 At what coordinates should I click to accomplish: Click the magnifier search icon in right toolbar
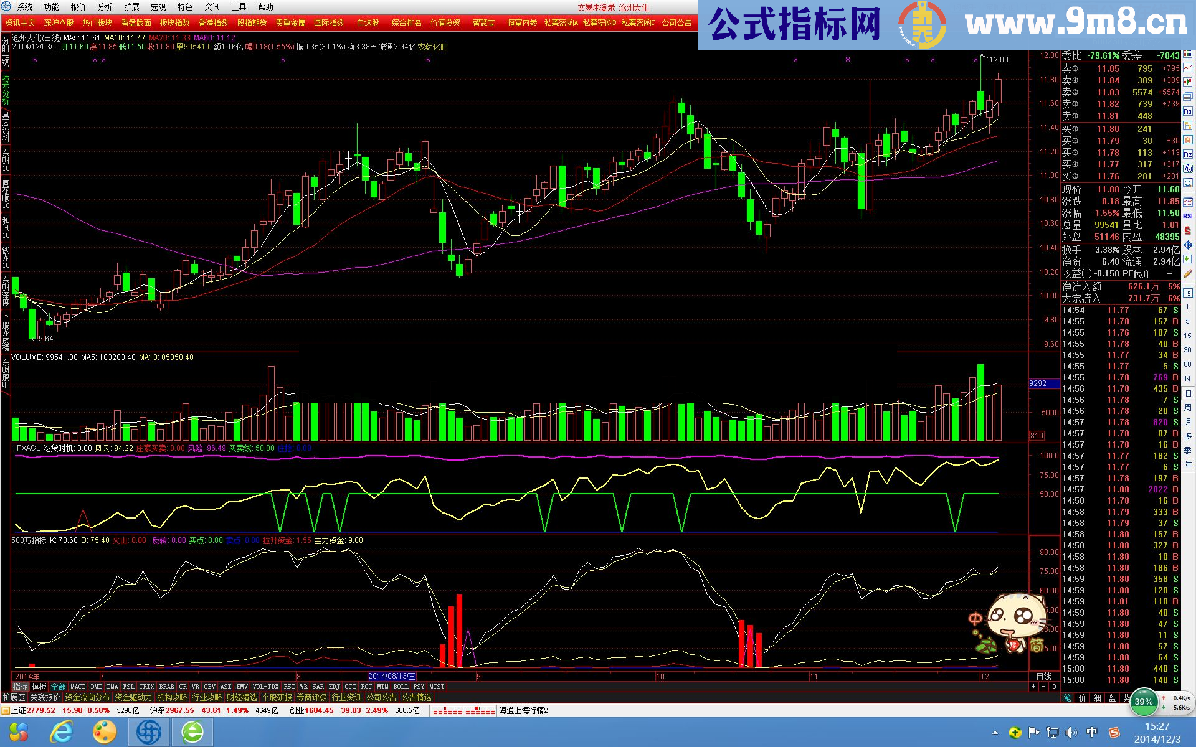point(1188,182)
